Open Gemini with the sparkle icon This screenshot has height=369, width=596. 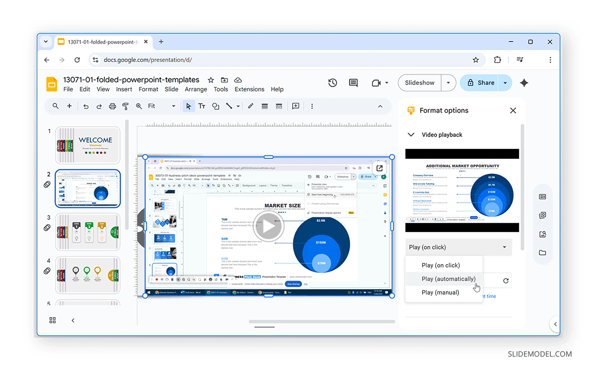pos(523,82)
